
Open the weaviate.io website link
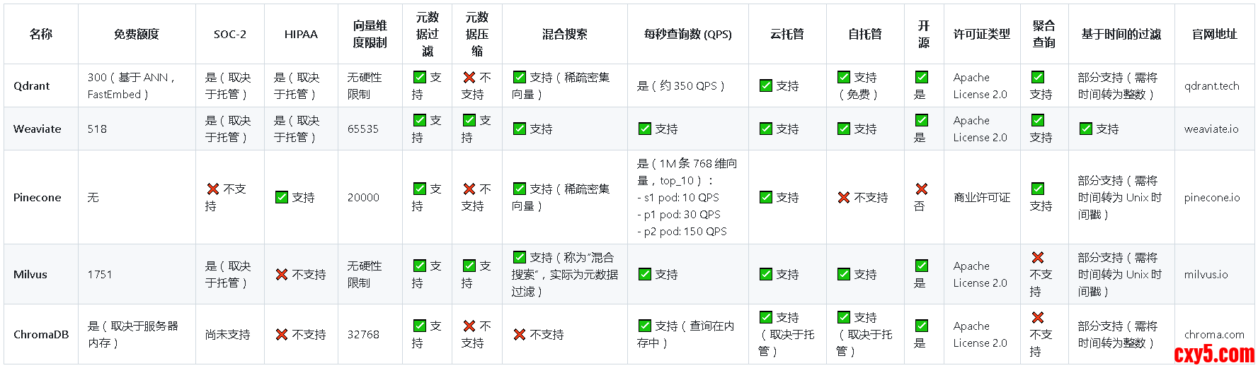1211,129
